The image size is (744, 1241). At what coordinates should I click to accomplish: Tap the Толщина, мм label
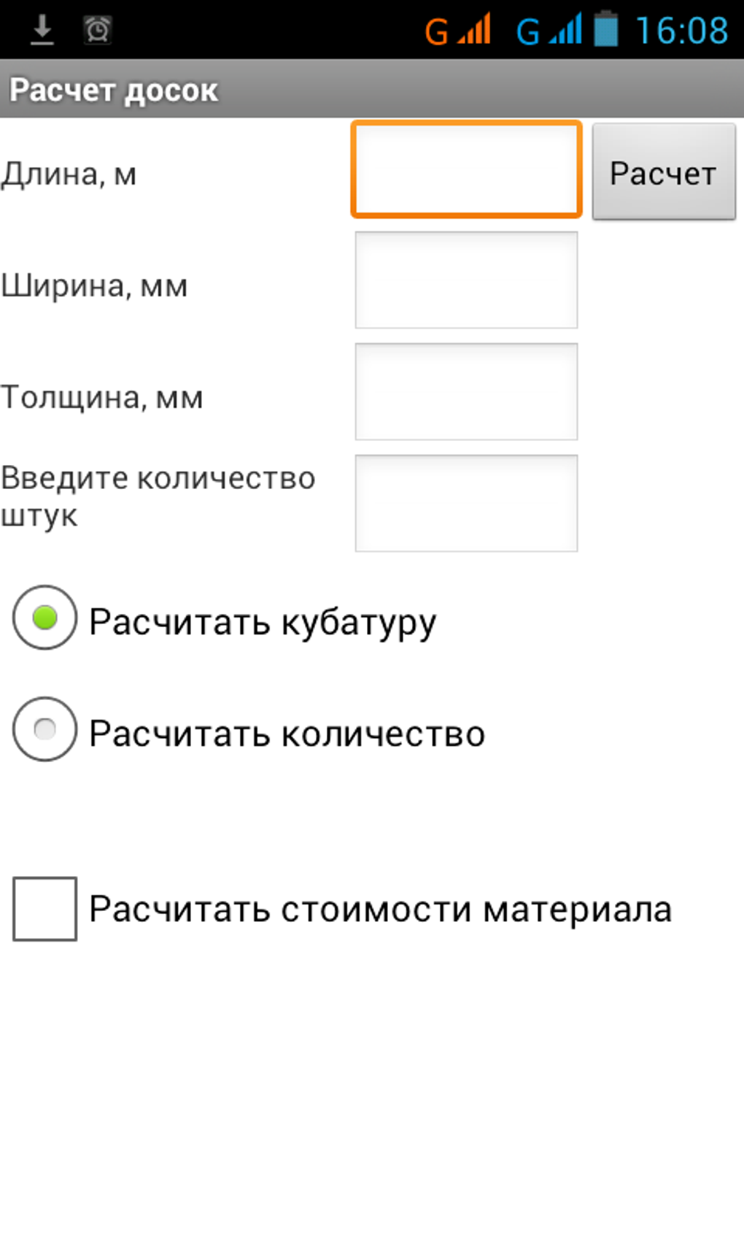coord(101,397)
